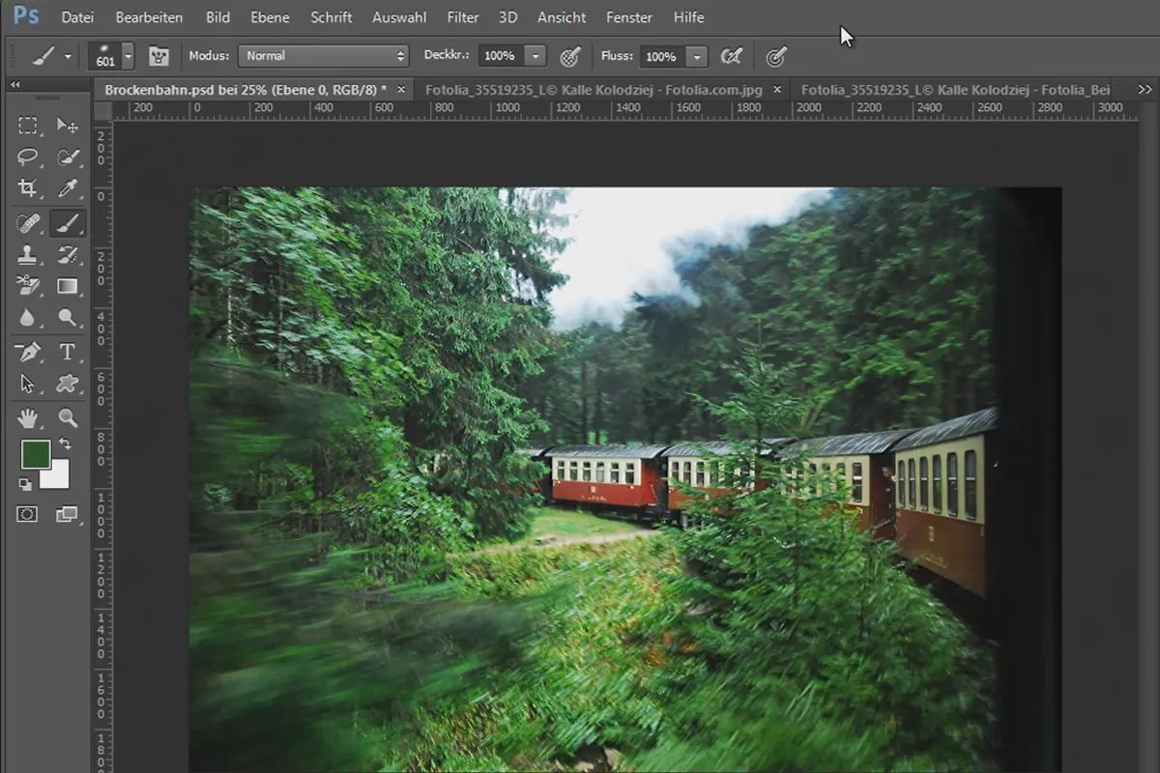The width and height of the screenshot is (1160, 773).
Task: Select the Quick Selection tool
Action: tap(67, 157)
